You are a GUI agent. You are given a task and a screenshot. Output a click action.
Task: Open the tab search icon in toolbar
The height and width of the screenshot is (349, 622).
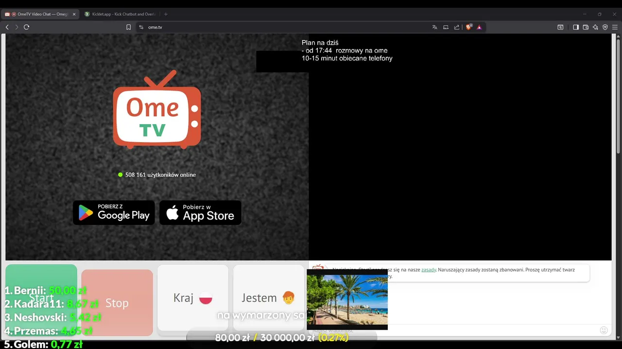pyautogui.click(x=560, y=27)
